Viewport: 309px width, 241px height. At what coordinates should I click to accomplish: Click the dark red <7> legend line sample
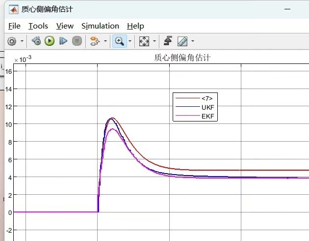point(187,98)
